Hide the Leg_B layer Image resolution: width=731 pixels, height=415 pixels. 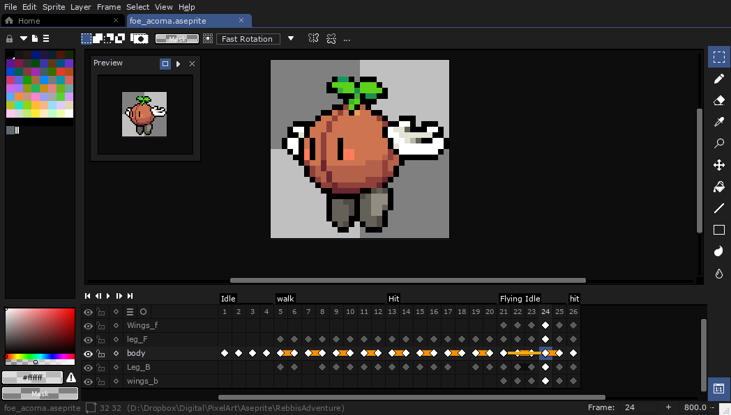point(88,368)
